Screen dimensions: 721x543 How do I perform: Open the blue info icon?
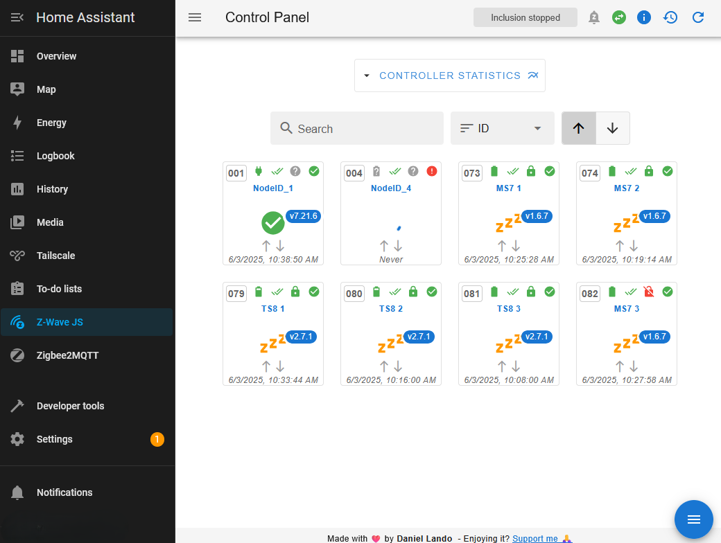(644, 17)
